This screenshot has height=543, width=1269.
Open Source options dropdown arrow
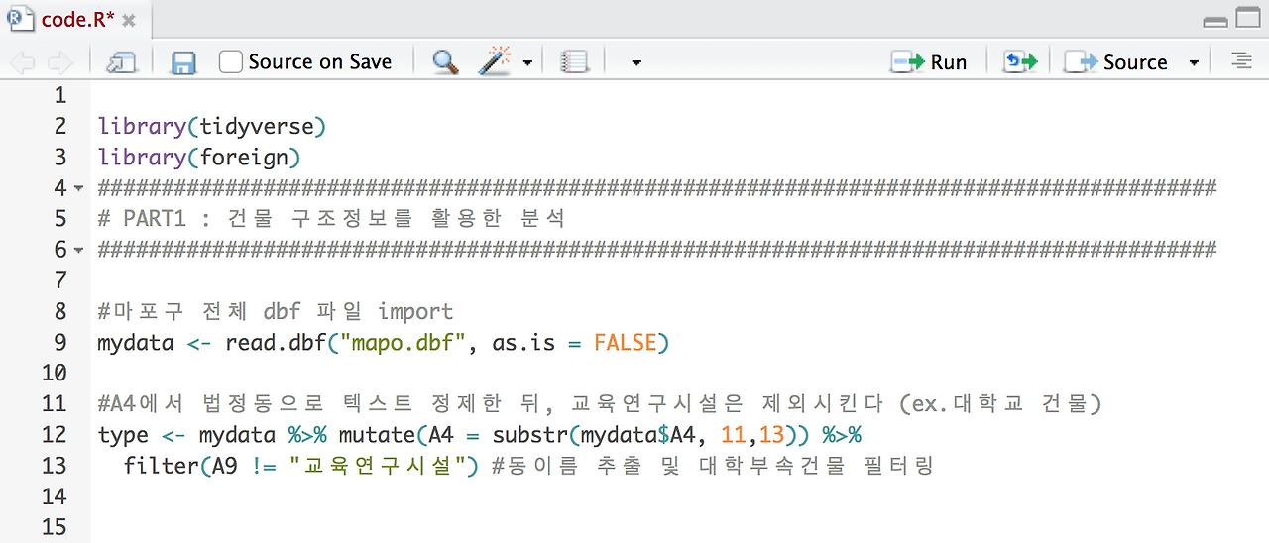tap(1194, 63)
